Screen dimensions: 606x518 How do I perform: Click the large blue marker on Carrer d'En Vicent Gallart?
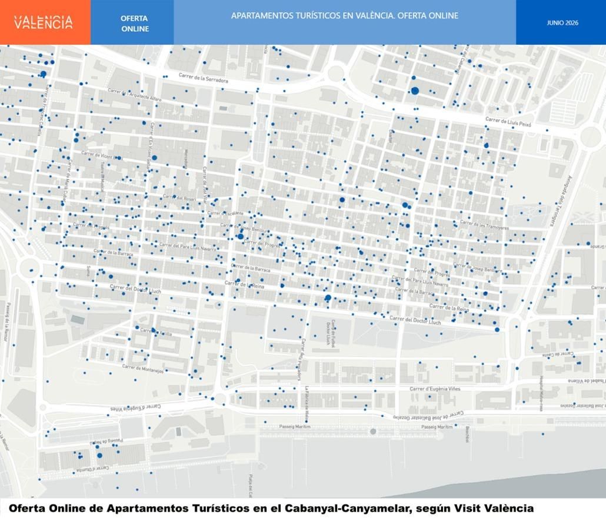pos(155,158)
